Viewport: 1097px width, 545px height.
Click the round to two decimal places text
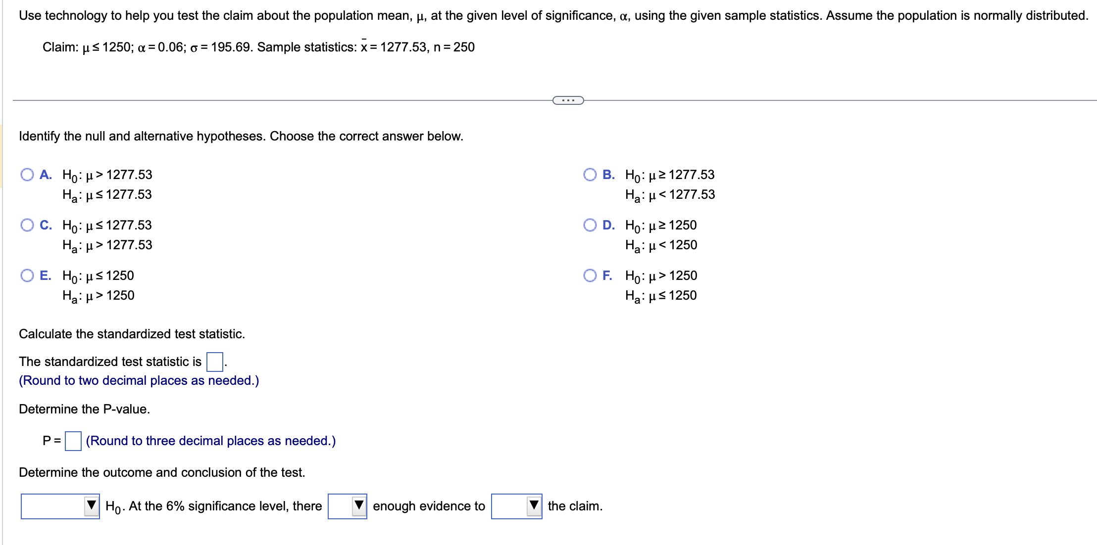tap(139, 380)
